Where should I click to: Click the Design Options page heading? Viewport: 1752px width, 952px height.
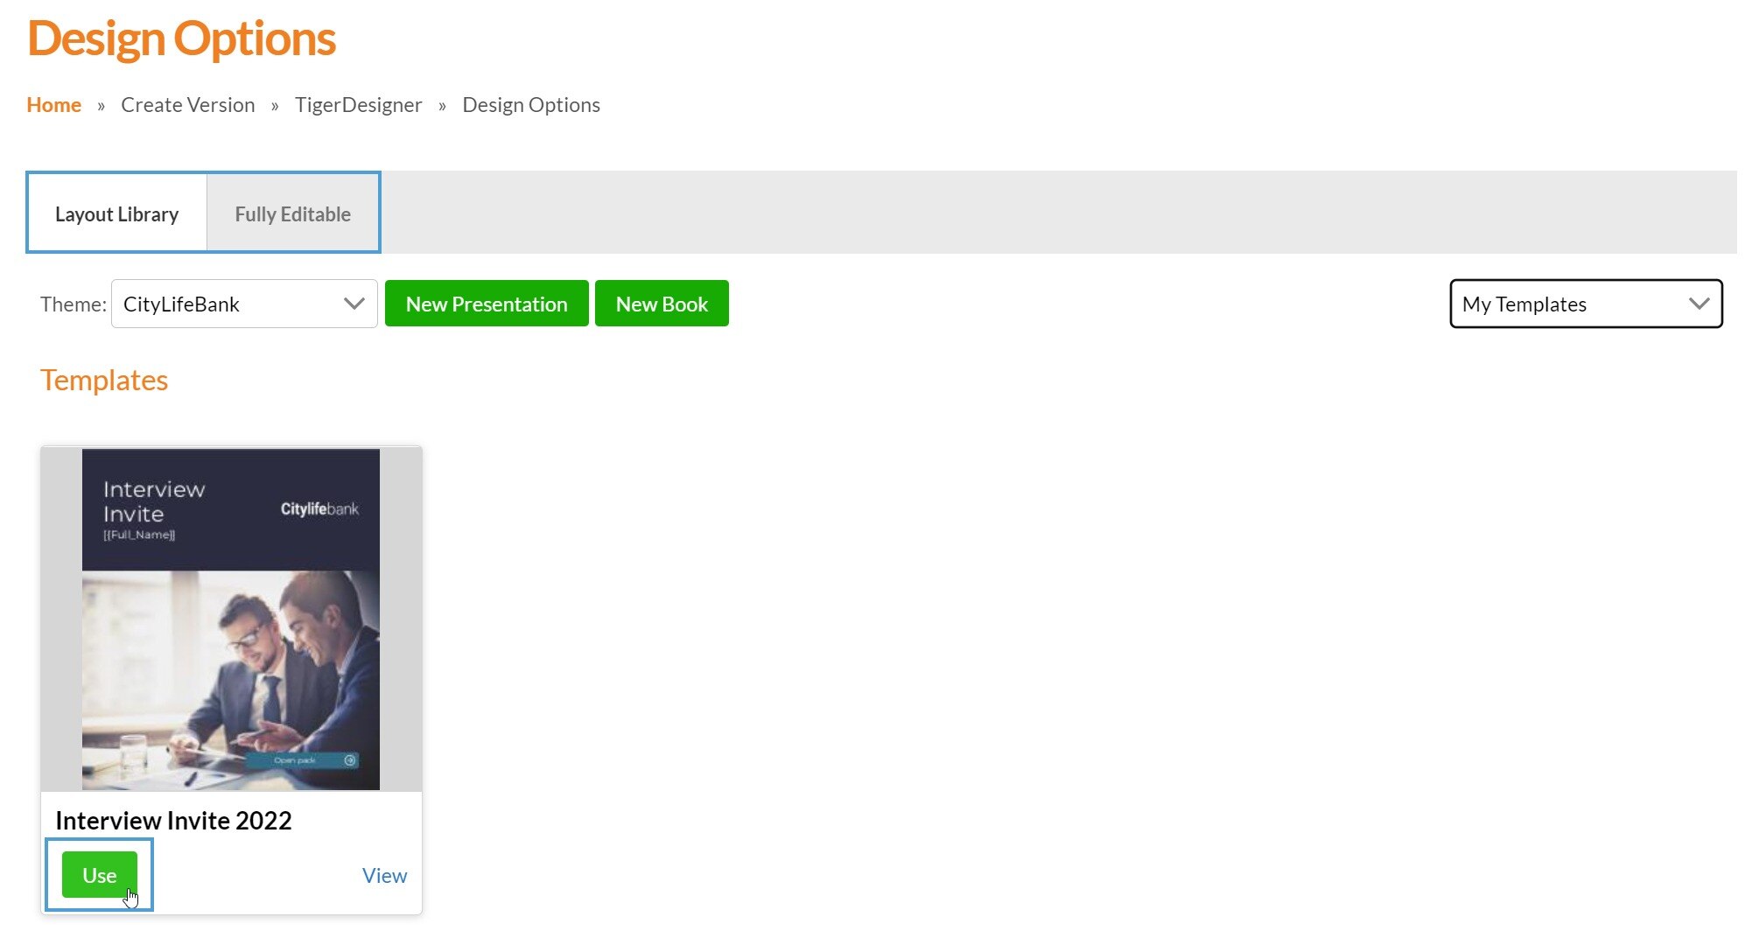[x=181, y=38]
